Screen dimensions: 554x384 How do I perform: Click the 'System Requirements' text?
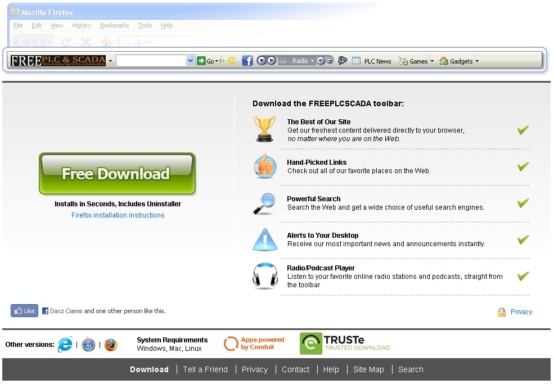172,340
